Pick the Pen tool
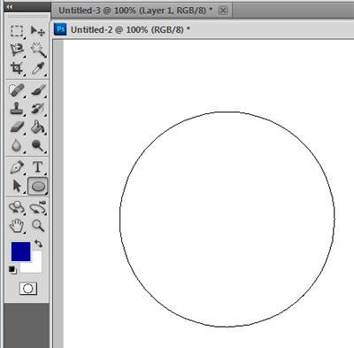The image size is (354, 348). [x=17, y=167]
